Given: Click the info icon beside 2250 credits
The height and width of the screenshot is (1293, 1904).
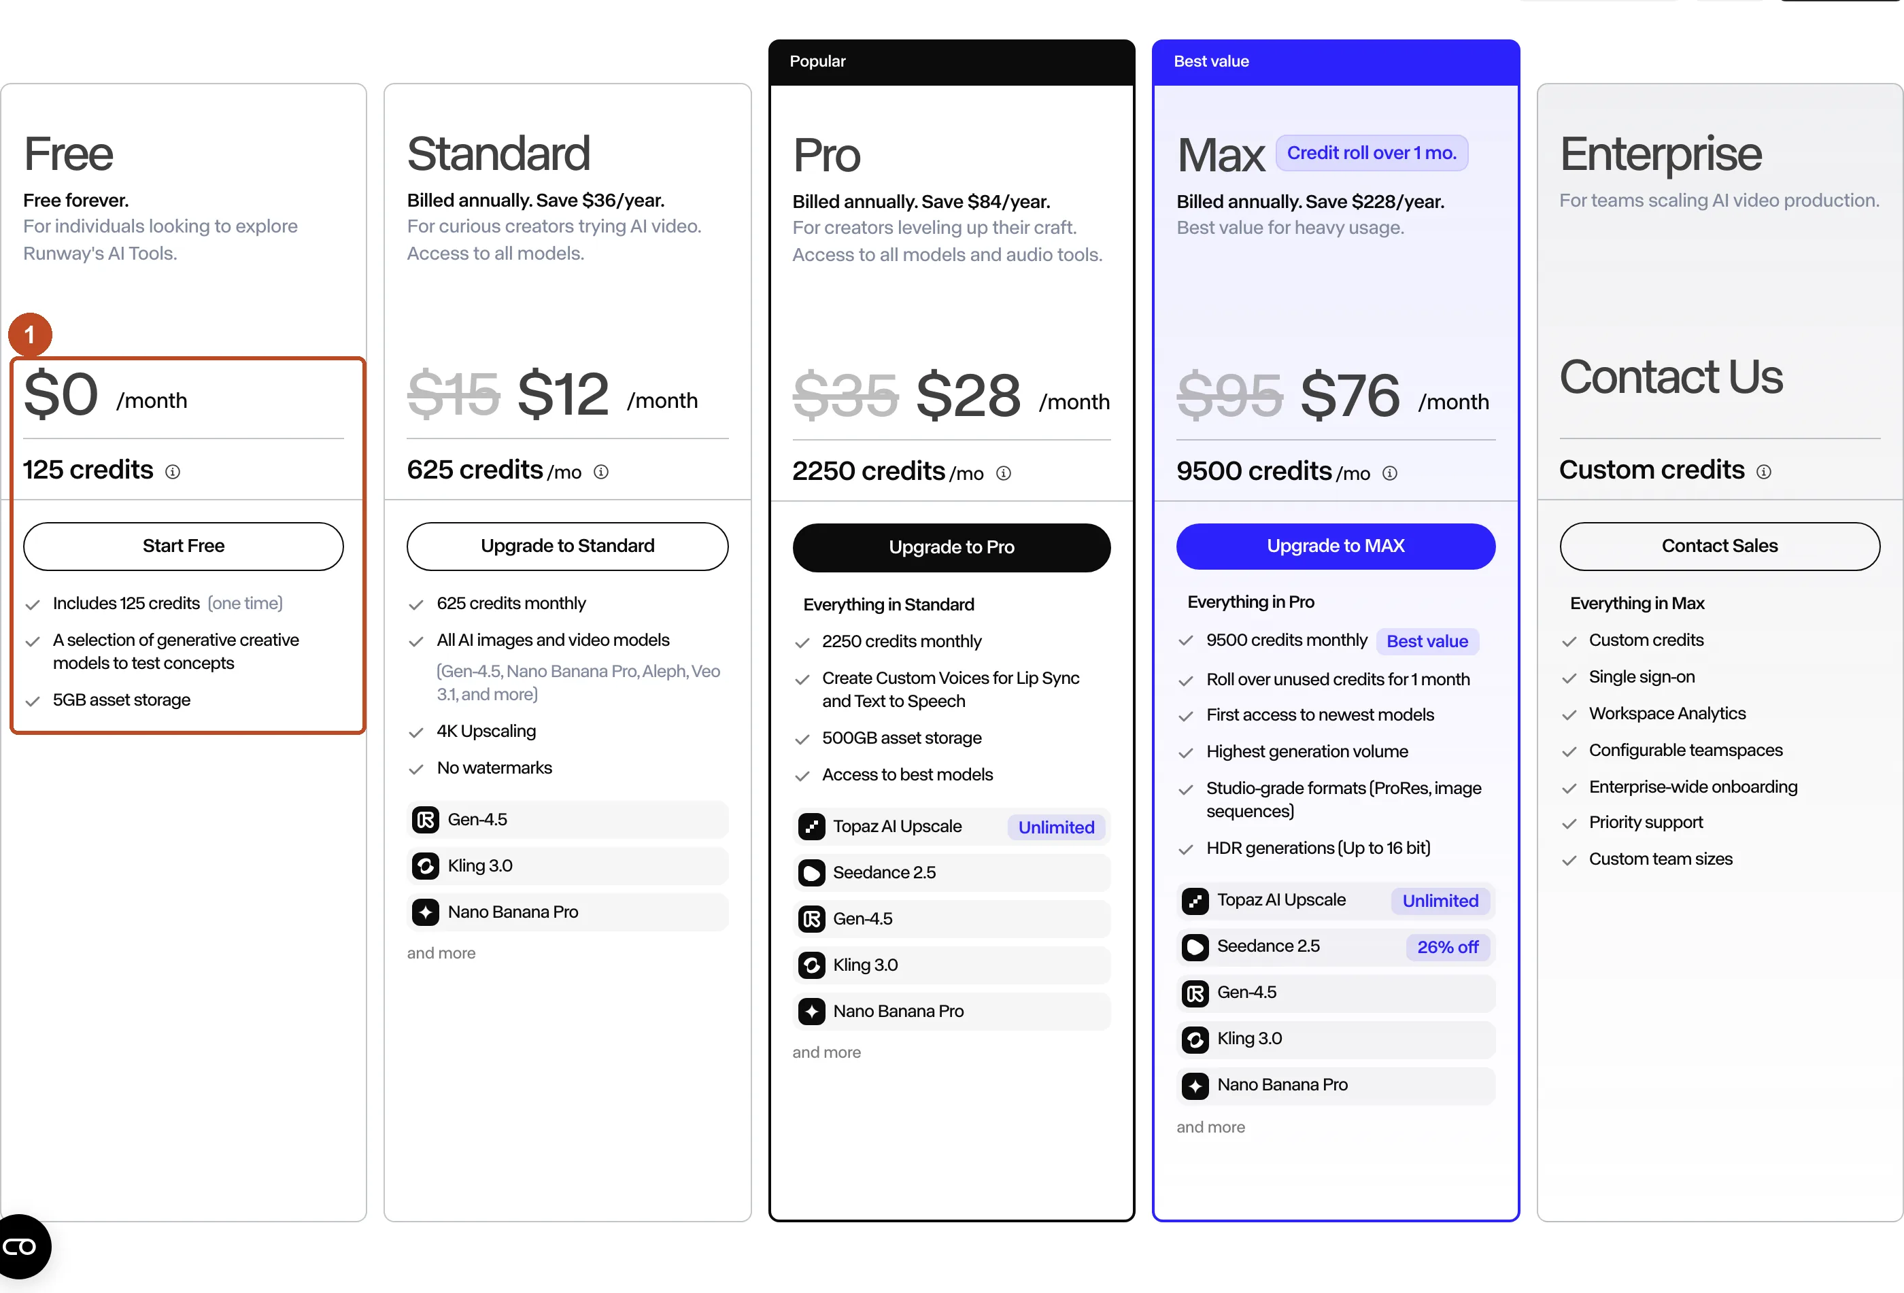Looking at the screenshot, I should coord(1004,473).
